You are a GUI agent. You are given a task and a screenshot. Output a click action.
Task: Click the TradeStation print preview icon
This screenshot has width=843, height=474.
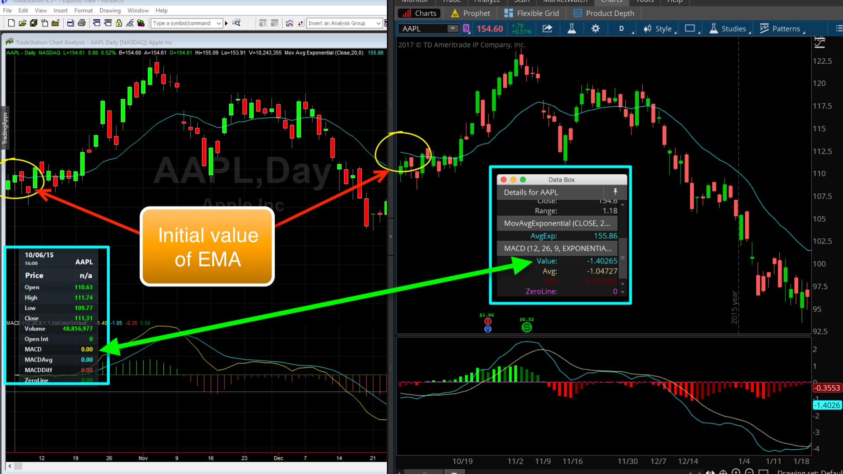coord(70,23)
